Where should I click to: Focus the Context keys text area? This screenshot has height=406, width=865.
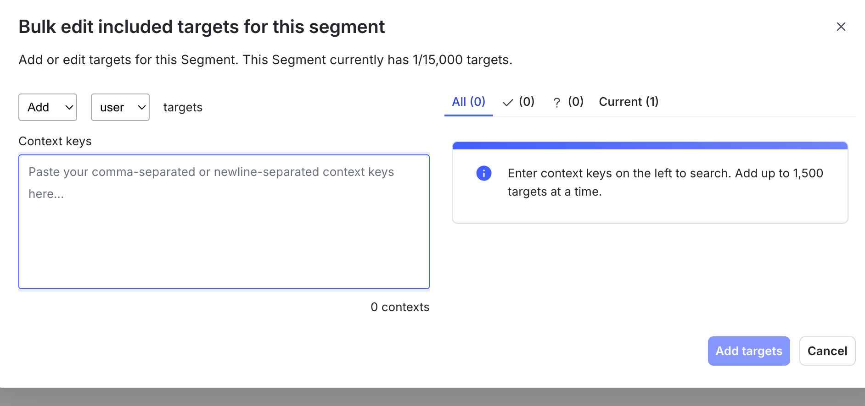224,222
